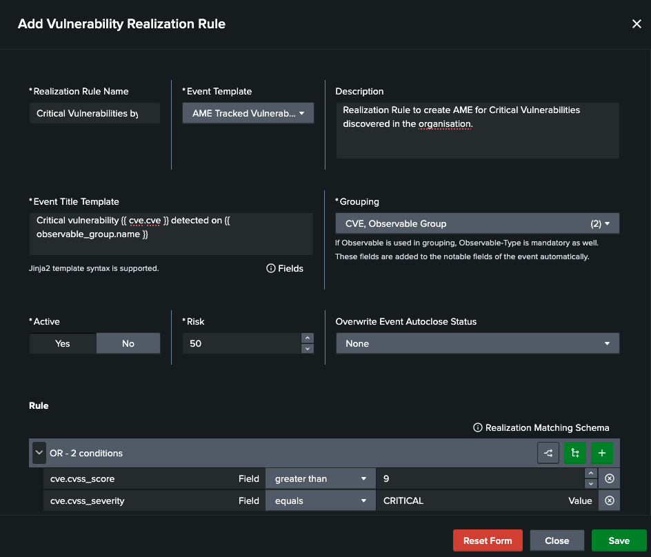Collapse the OR - 2 conditions group
651x557 pixels.
(39, 453)
